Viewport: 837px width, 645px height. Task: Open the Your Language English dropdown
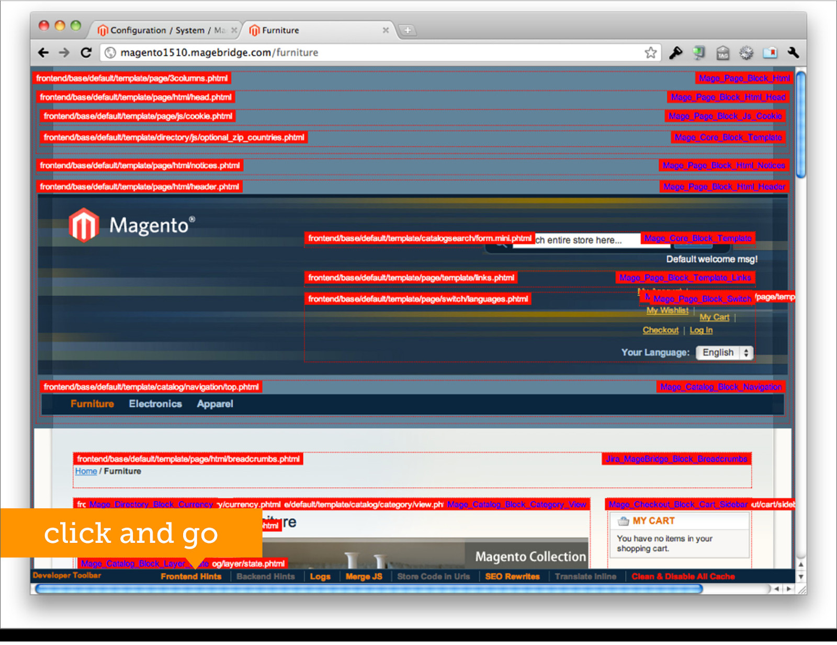pyautogui.click(x=725, y=352)
